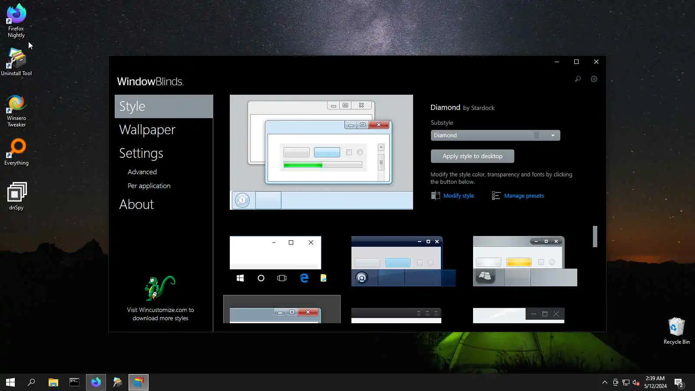Click the Modify style icon
This screenshot has width=695, height=391.
click(x=435, y=195)
